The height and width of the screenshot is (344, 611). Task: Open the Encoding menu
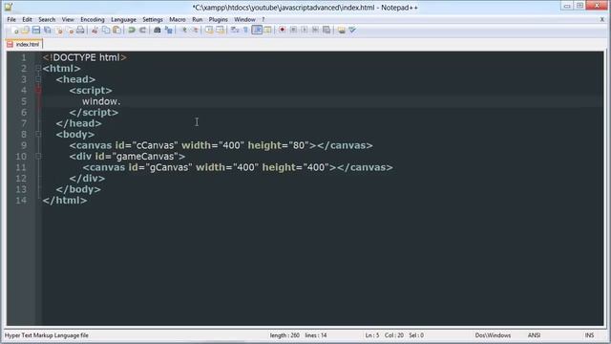click(x=93, y=19)
